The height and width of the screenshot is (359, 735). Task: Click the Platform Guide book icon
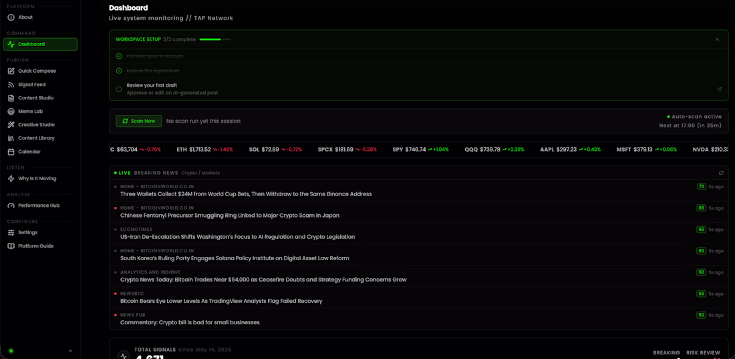pyautogui.click(x=11, y=246)
